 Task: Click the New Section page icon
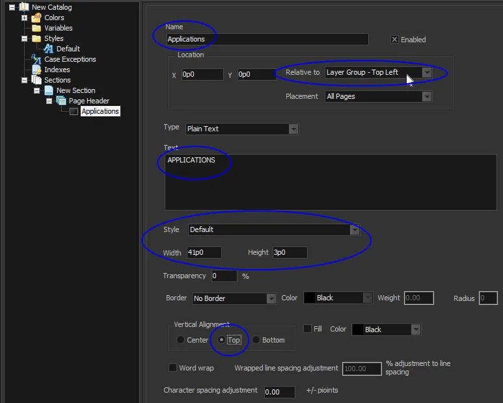pyautogui.click(x=49, y=90)
